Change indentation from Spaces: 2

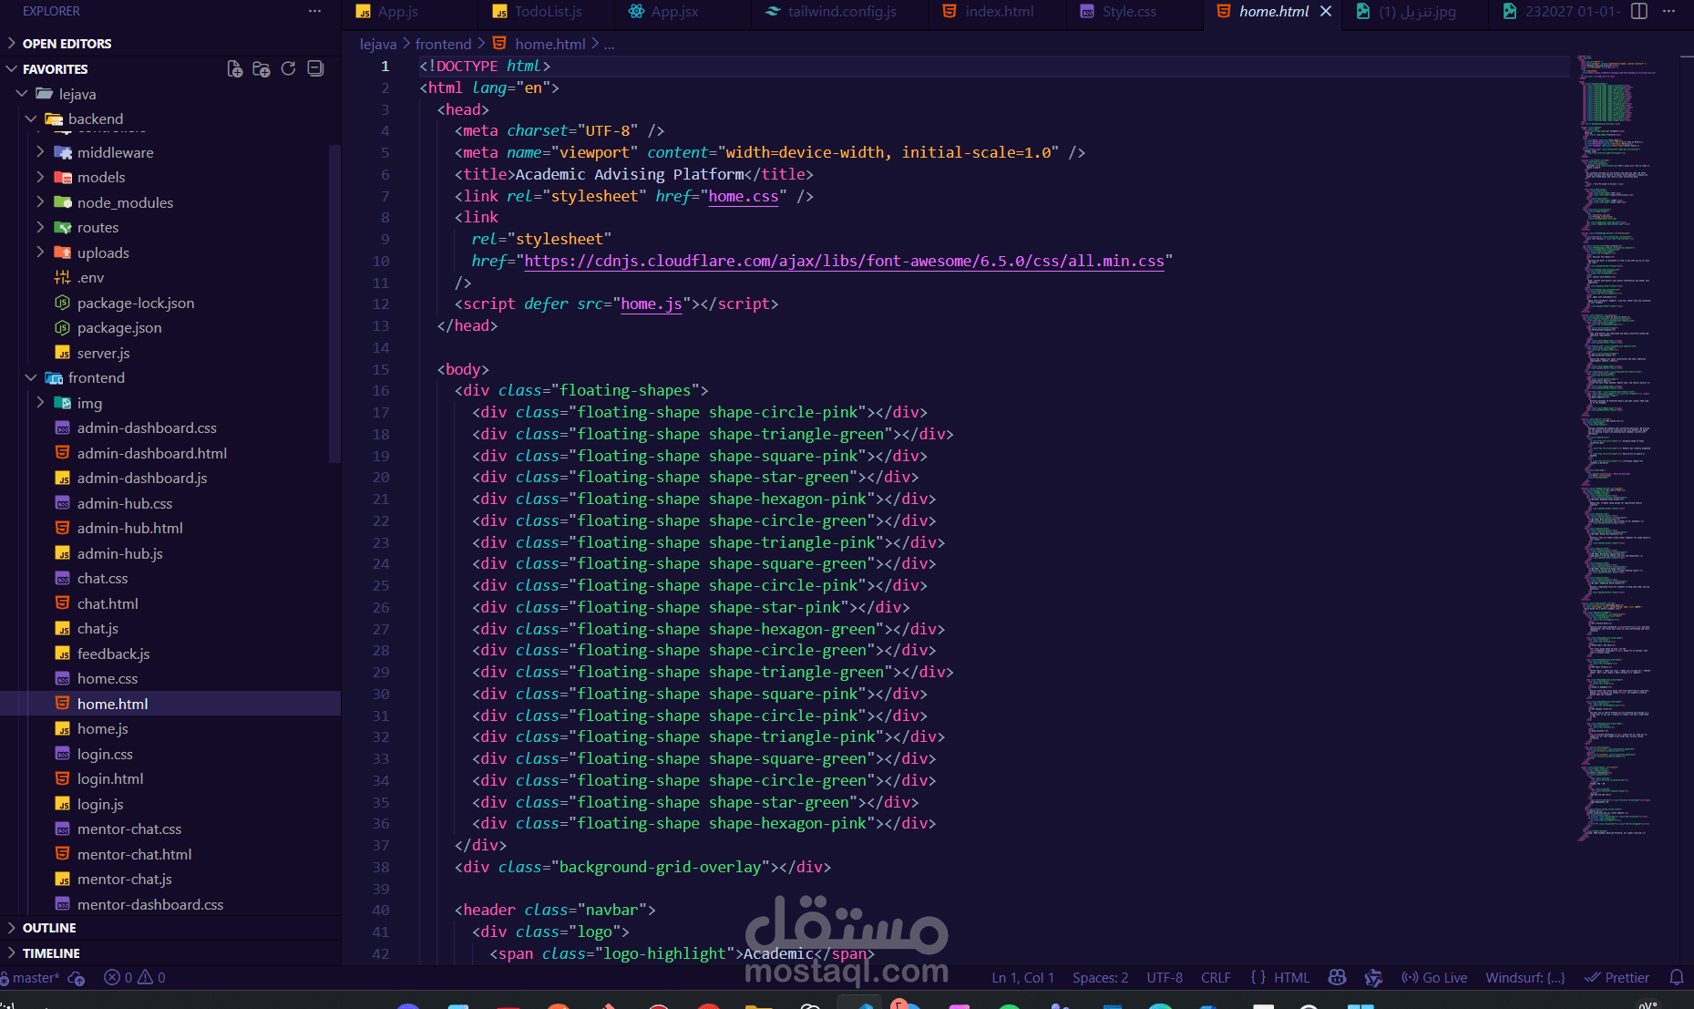point(1100,978)
